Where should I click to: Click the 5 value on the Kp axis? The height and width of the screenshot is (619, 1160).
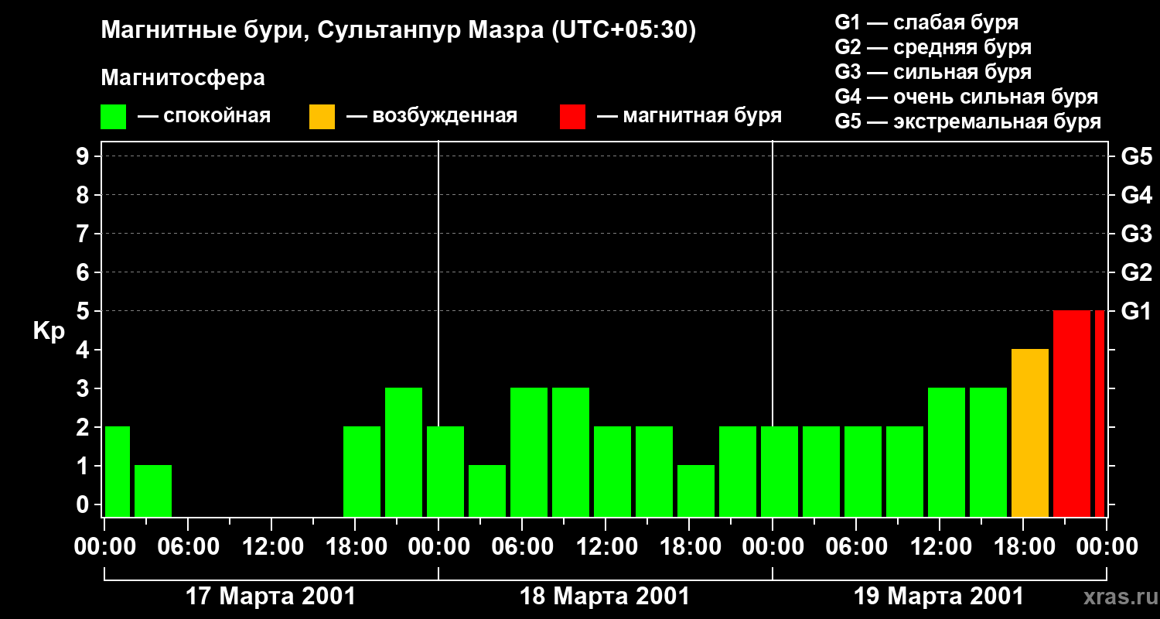coord(84,311)
